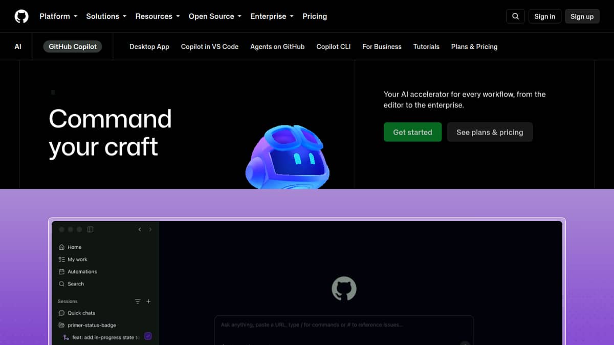Open the Copilot CLI tab

pyautogui.click(x=334, y=47)
